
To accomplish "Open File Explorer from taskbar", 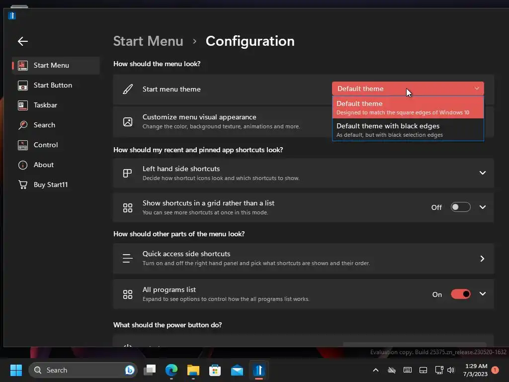I will click(x=193, y=370).
